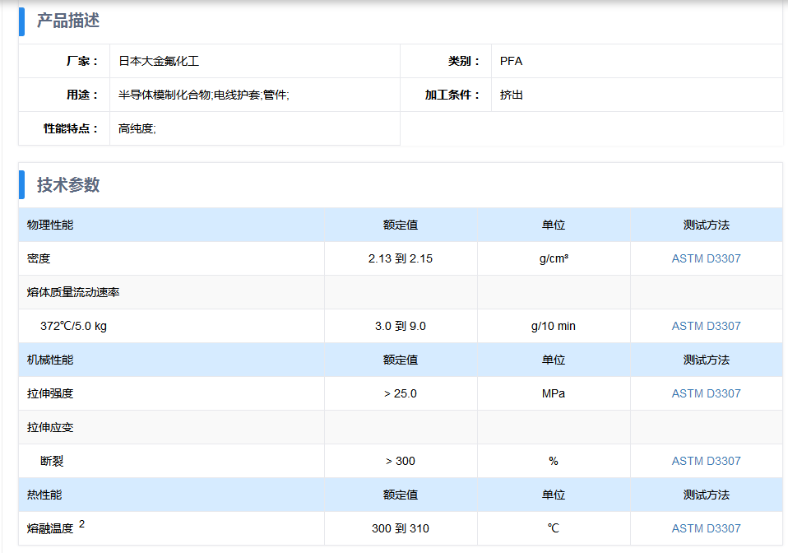The height and width of the screenshot is (553, 788).
Task: Follow the ASTM D3307 link in the 断裂 row
Action: 706,461
